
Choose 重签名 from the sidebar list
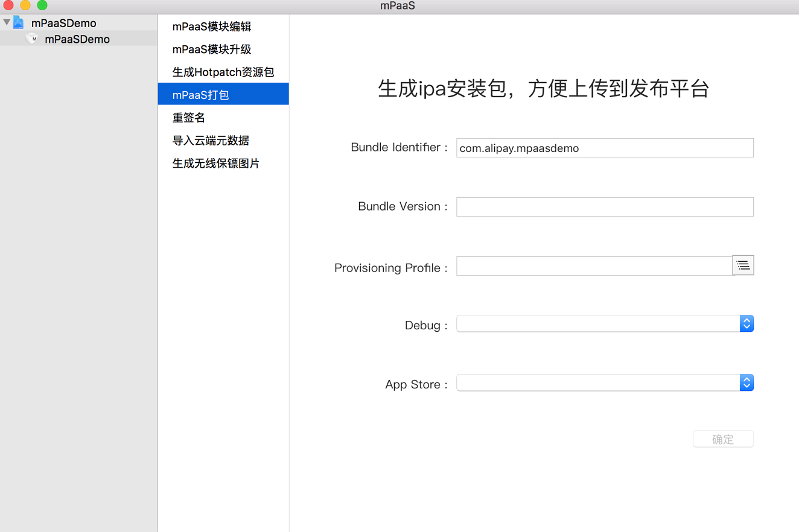click(x=223, y=118)
